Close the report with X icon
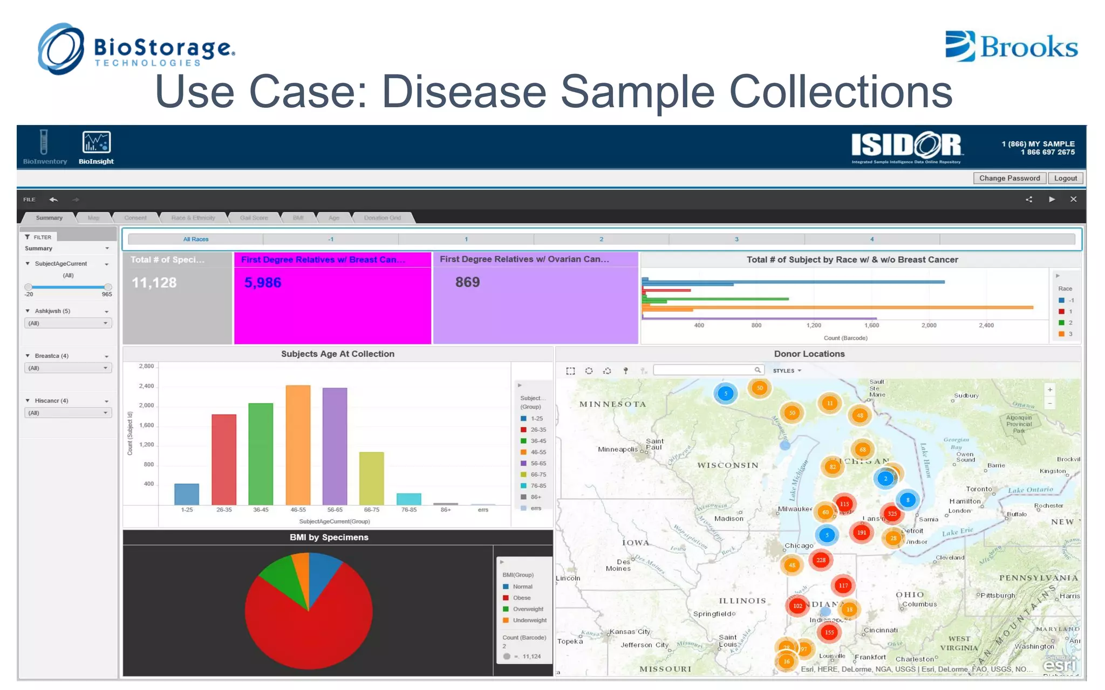Screen dimensions: 1105x690 point(1073,199)
